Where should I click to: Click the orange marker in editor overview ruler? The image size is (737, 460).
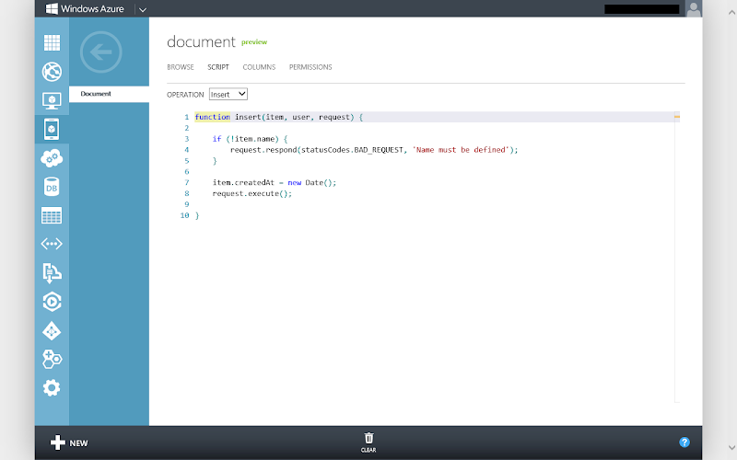(677, 117)
